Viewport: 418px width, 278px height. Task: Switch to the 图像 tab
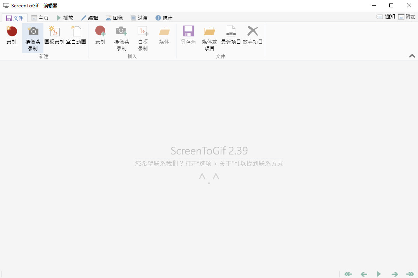pos(114,17)
